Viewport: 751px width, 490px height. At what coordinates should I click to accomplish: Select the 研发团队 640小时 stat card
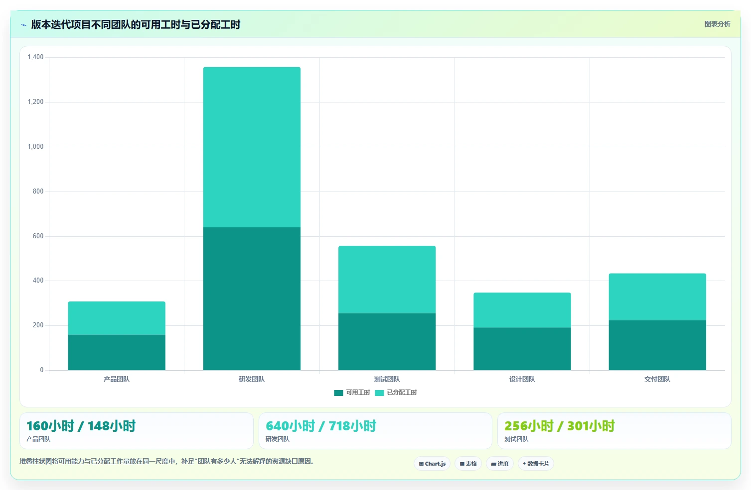click(375, 431)
